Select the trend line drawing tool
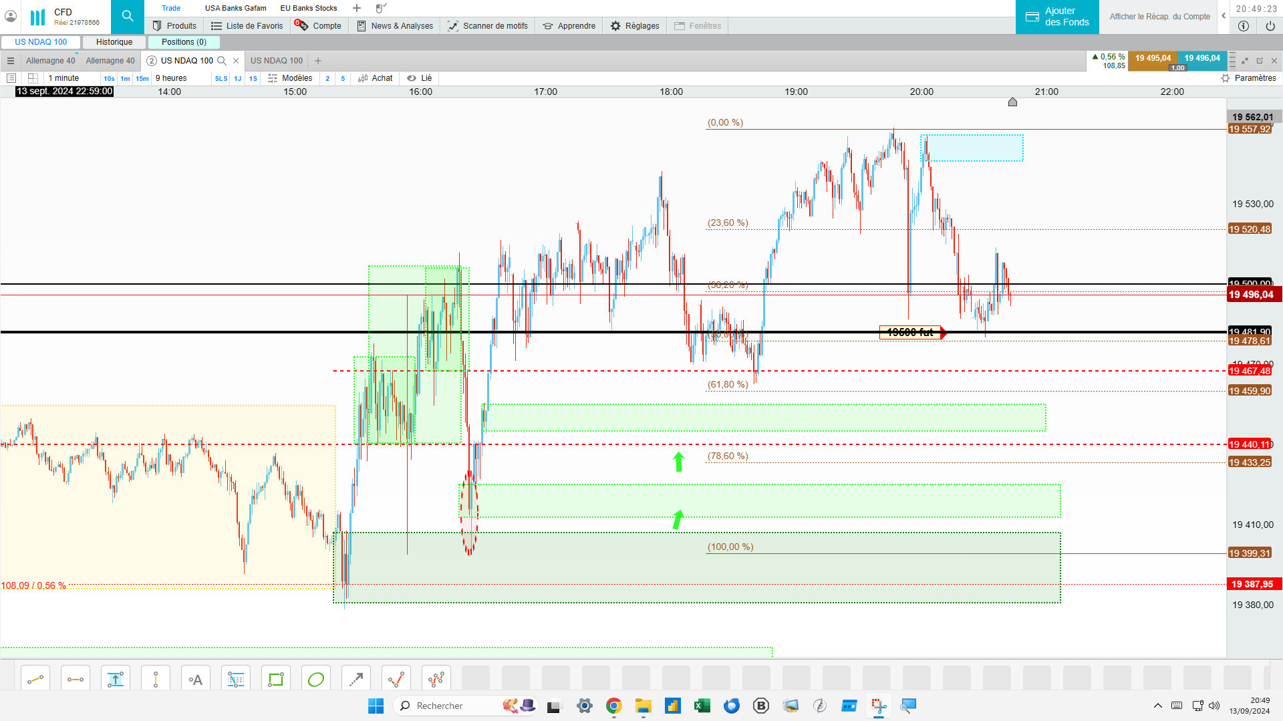 pyautogui.click(x=35, y=680)
